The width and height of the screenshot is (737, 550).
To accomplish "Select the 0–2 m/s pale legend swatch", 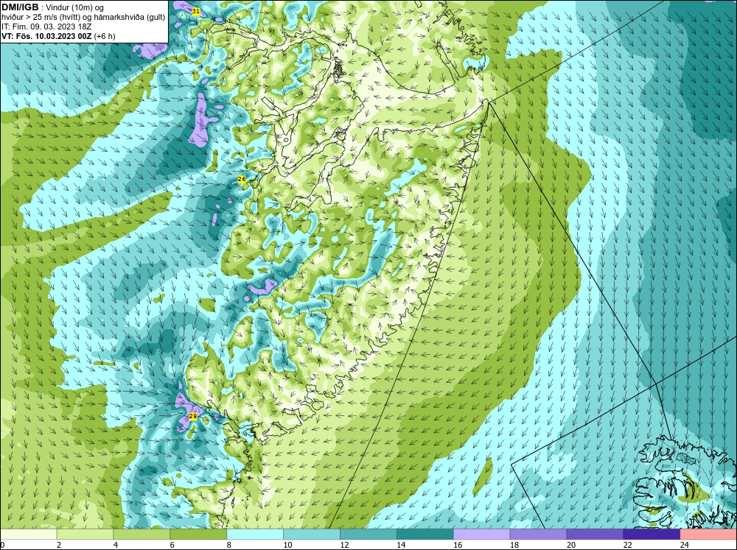I will point(28,535).
